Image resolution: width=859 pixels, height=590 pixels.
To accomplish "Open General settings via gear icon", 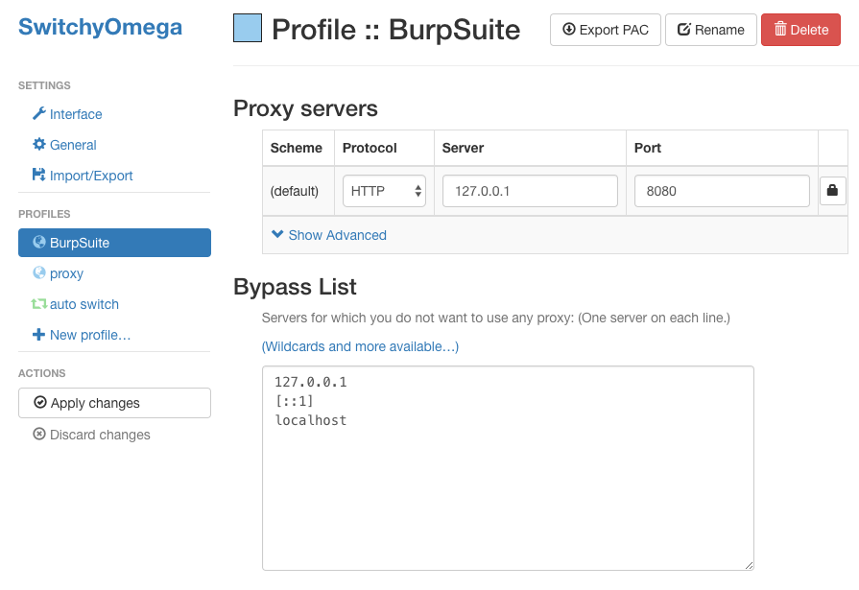I will pyautogui.click(x=38, y=145).
